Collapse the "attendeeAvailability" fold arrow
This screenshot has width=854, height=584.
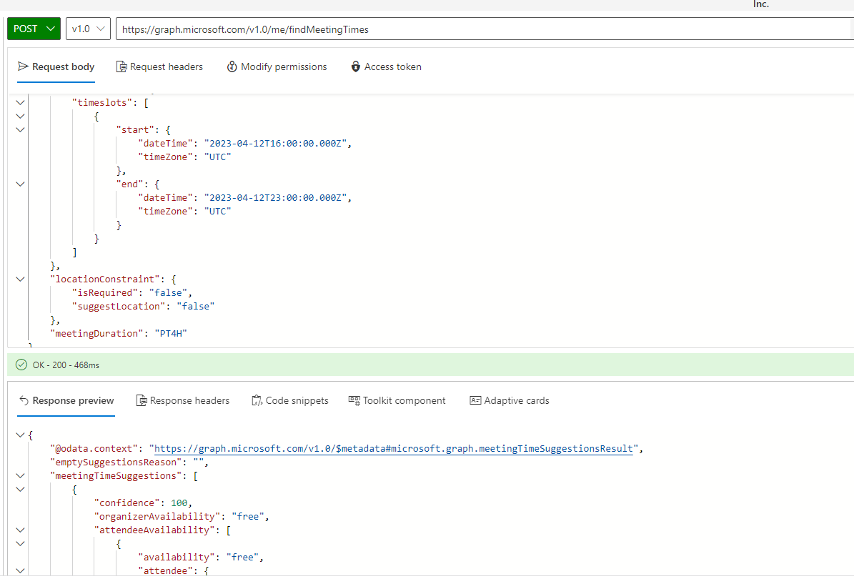click(20, 530)
